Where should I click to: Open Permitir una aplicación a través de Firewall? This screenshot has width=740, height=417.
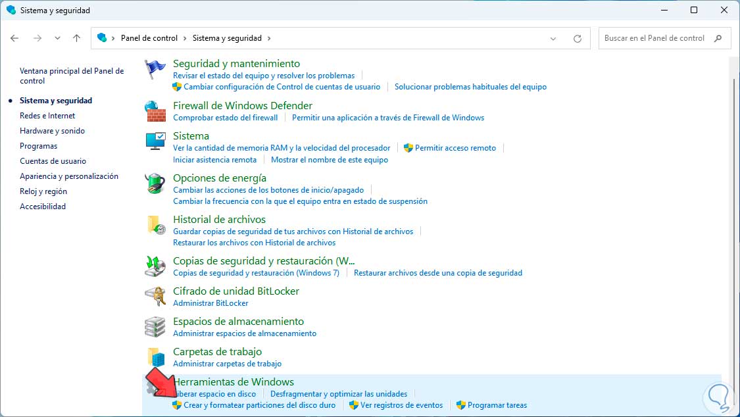pos(388,118)
